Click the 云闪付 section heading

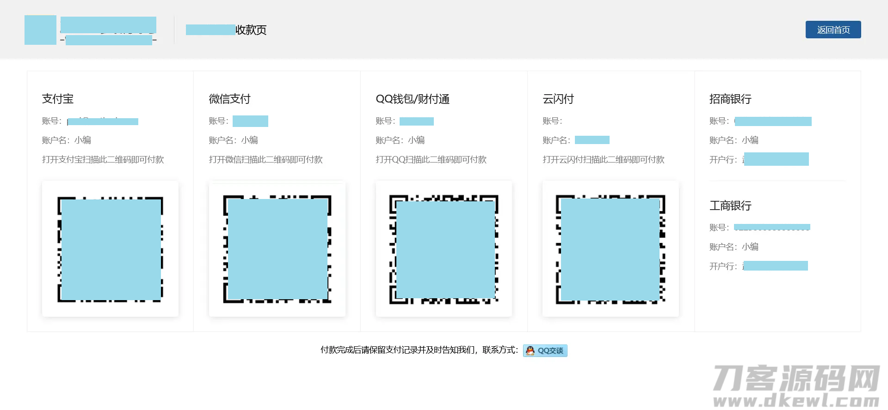[558, 99]
